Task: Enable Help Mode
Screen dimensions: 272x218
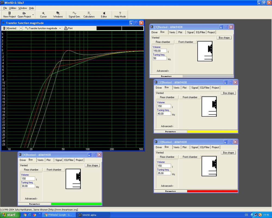Action: click(120, 15)
